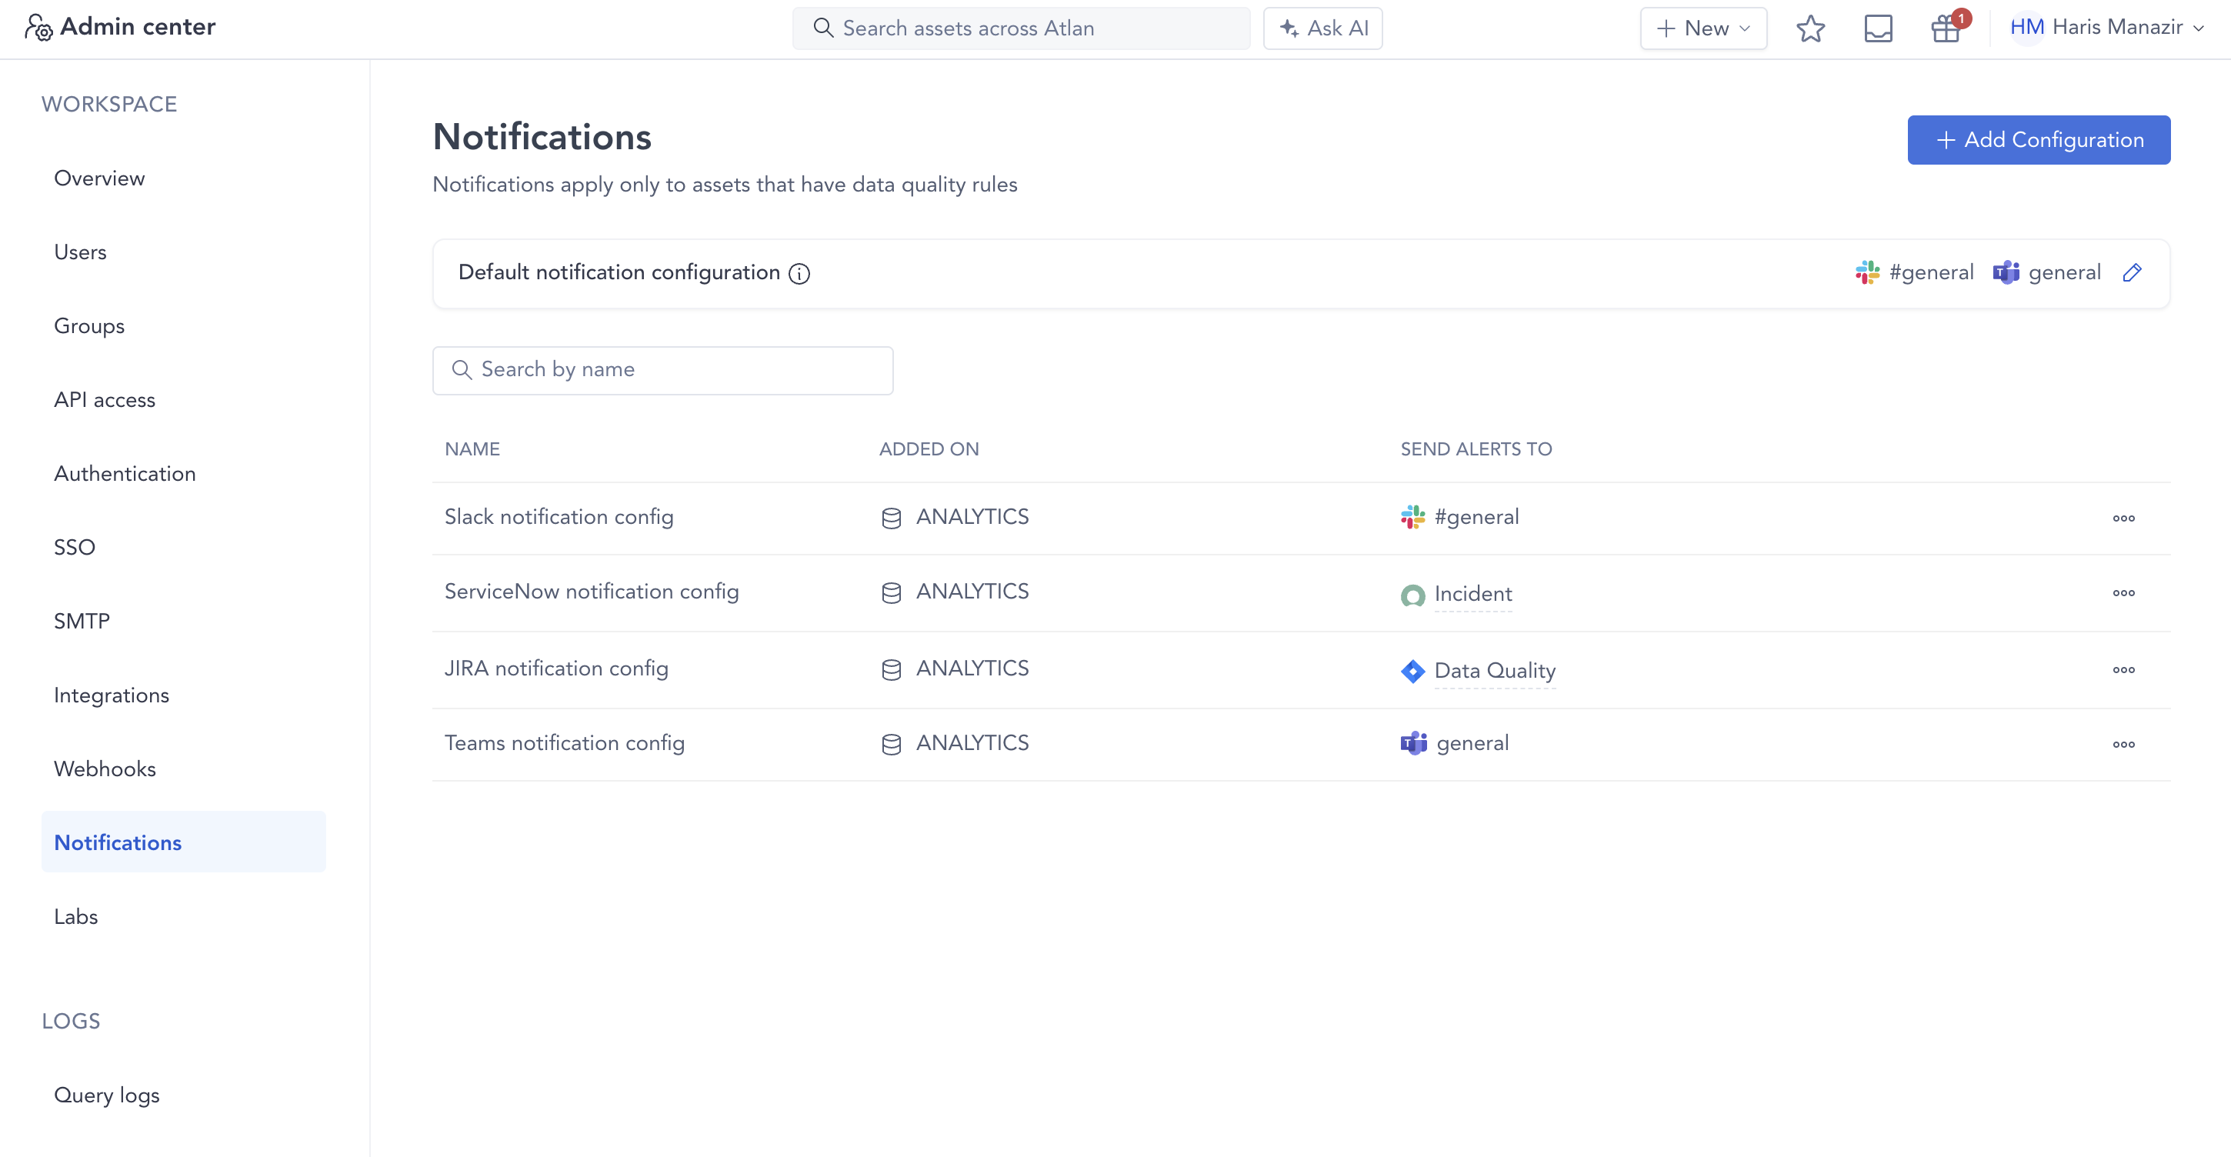Open the New dropdown menu
The image size is (2231, 1157).
tap(1702, 28)
